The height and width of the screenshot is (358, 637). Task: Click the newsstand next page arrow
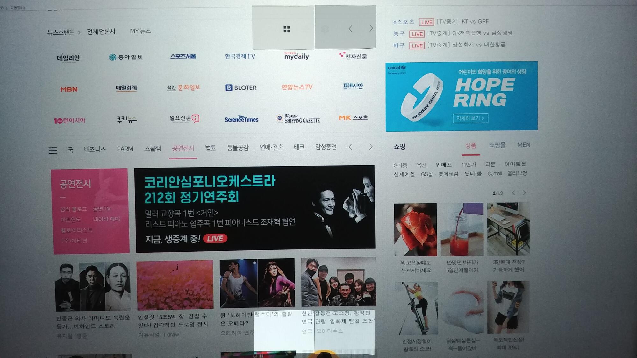tap(371, 28)
